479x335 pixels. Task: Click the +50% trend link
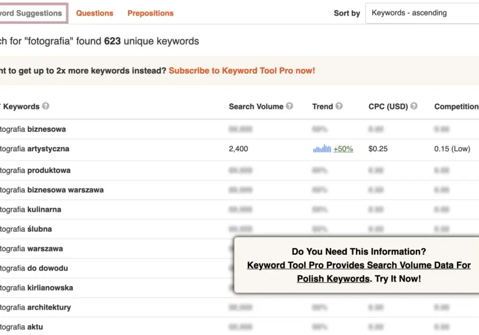click(x=343, y=149)
